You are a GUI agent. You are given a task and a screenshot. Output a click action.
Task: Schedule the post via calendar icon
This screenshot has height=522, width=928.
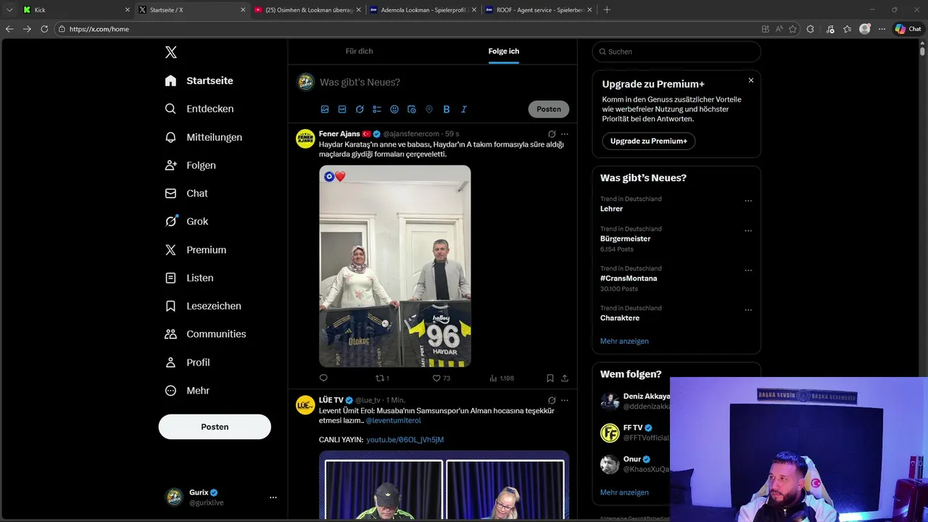point(412,109)
